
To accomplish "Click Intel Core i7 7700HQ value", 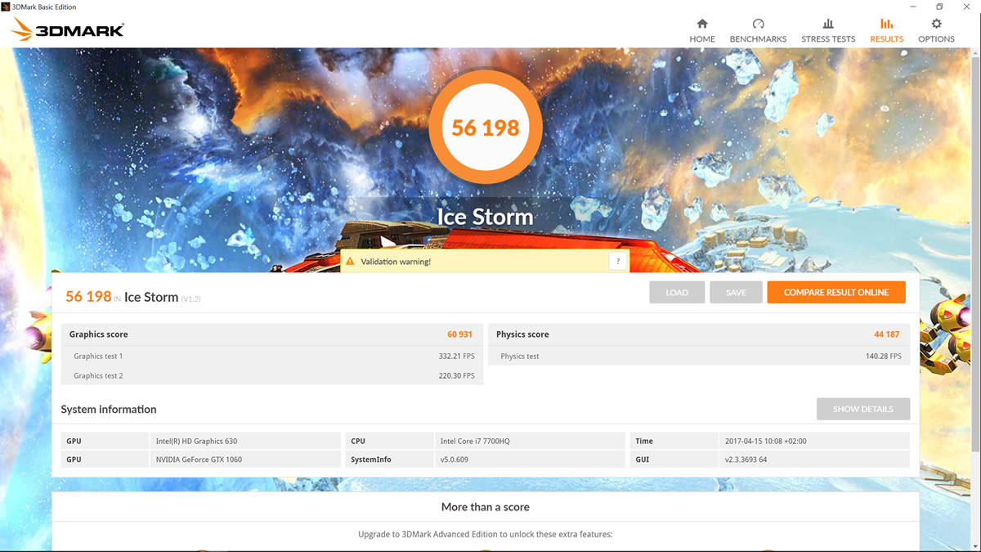I will (x=474, y=441).
